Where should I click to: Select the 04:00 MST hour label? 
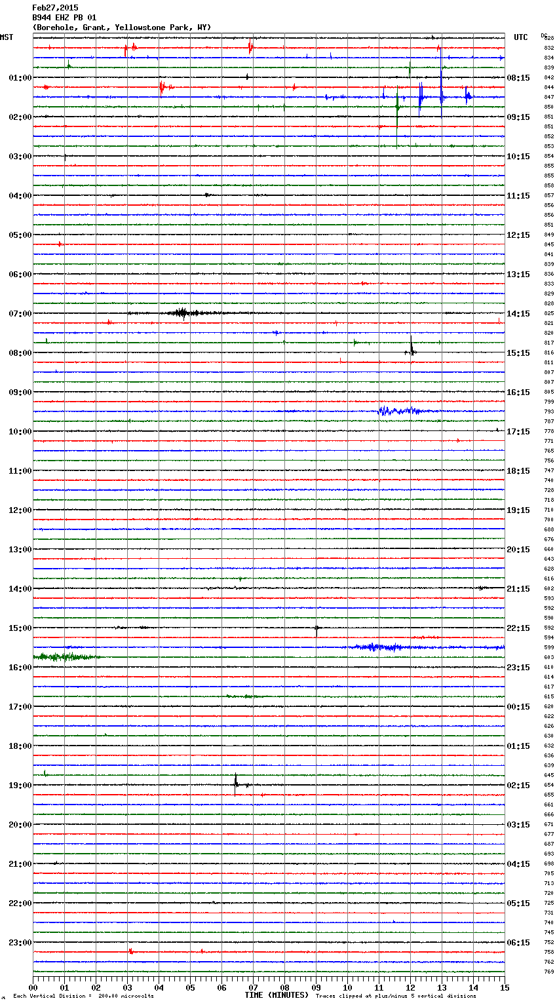click(x=20, y=196)
